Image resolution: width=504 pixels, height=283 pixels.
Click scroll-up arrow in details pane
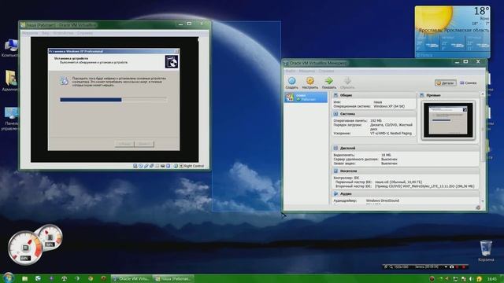pos(482,94)
